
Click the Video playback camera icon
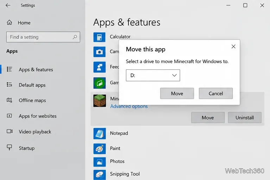10,131
